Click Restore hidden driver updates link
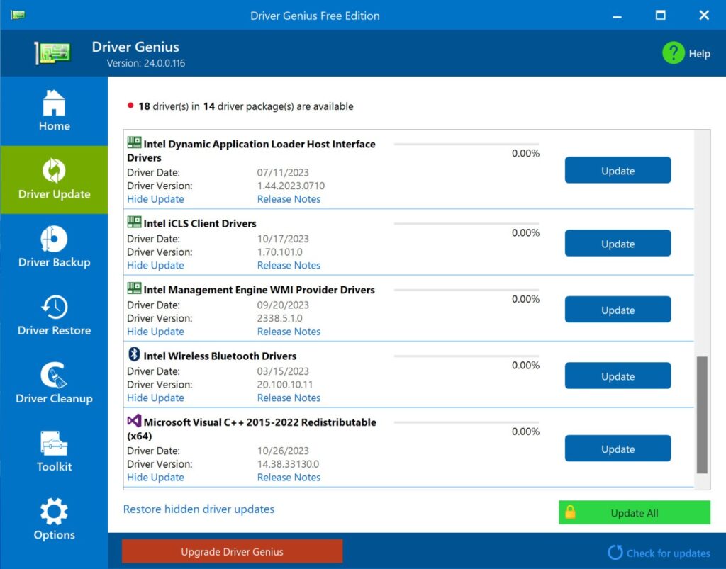726x569 pixels. click(199, 509)
